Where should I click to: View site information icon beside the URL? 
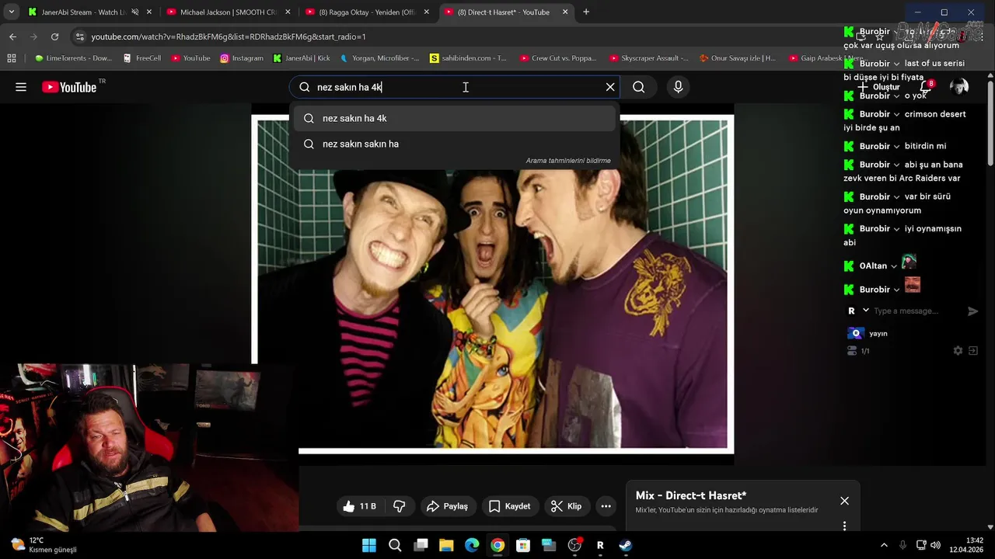pos(79,36)
